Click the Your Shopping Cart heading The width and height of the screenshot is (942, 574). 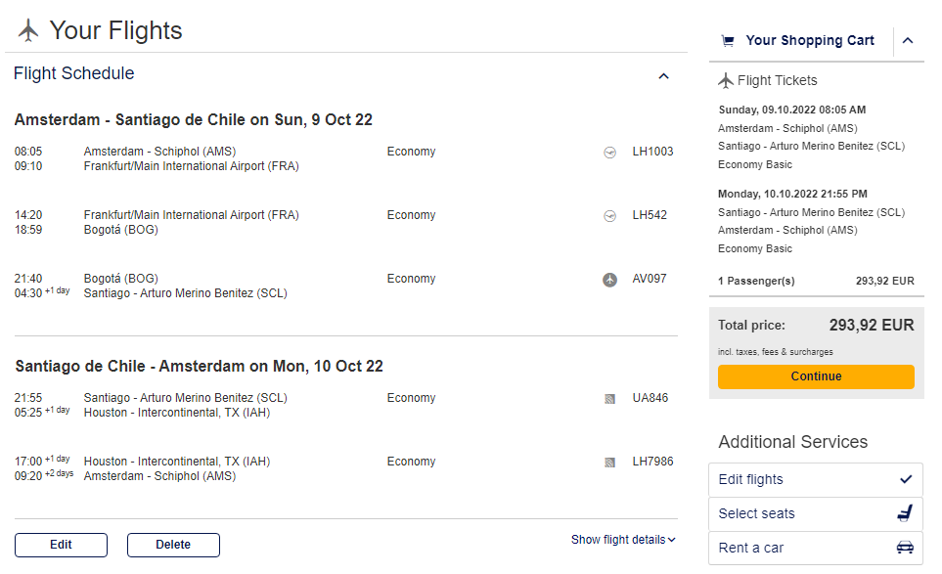click(810, 41)
